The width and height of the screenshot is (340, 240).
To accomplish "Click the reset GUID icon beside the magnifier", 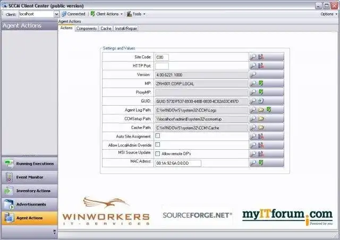I will [261, 101].
